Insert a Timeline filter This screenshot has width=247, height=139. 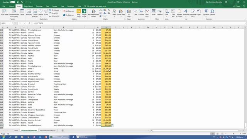click(159, 12)
